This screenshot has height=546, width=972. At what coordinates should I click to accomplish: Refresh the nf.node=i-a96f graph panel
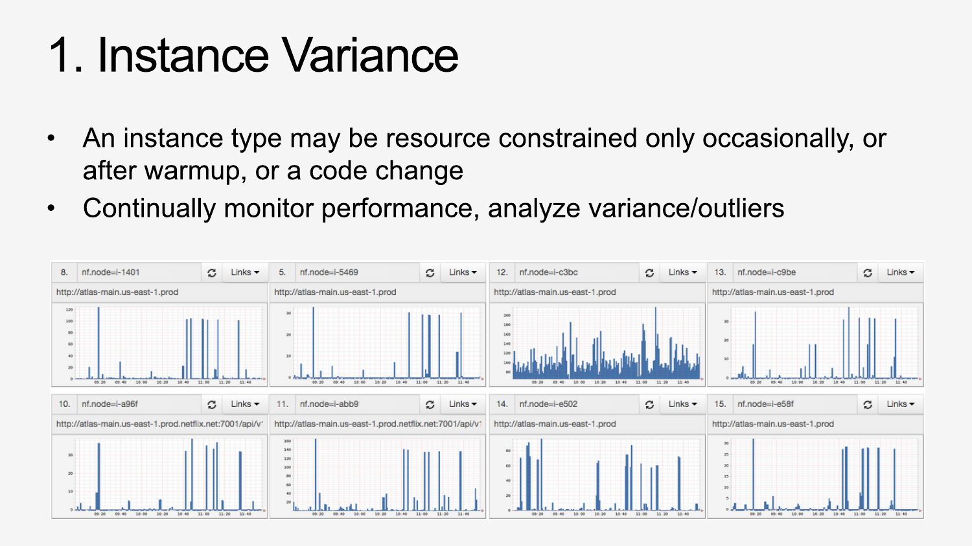click(211, 404)
